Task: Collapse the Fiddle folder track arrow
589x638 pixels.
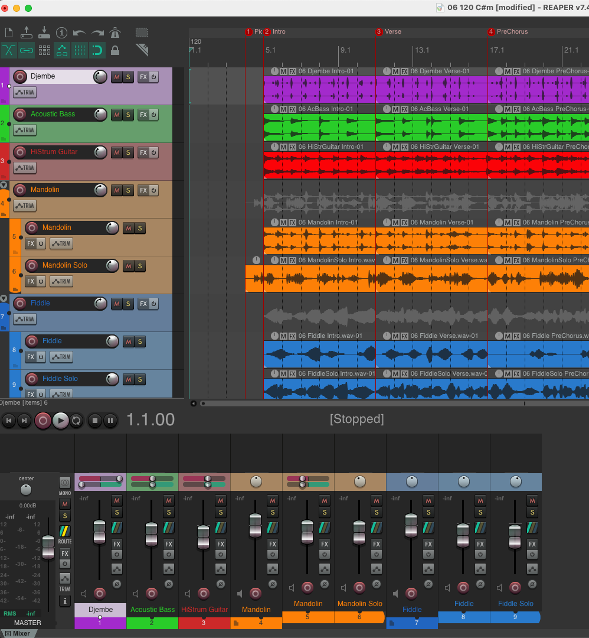Action: point(4,298)
